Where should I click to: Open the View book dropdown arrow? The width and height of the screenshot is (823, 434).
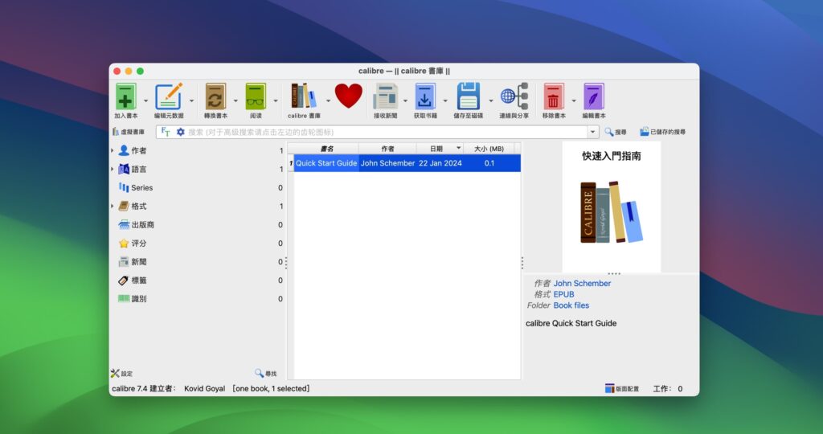pos(276,100)
